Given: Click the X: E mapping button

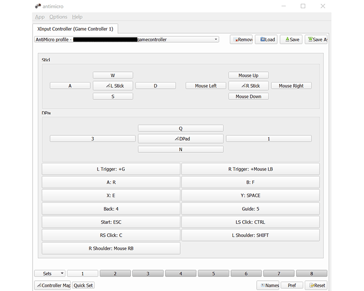Looking at the screenshot, I should coord(111,195).
